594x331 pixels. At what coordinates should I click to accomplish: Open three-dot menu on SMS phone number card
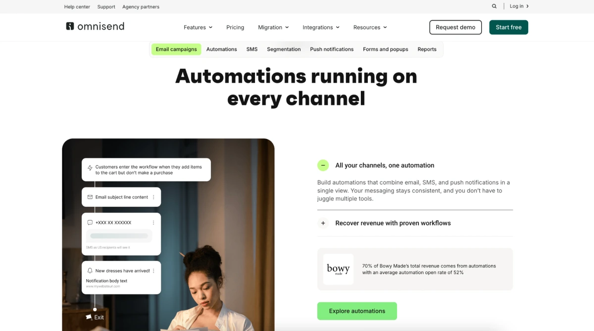(153, 223)
